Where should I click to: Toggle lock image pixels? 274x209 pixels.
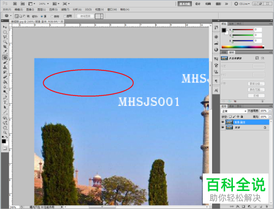point(234,116)
